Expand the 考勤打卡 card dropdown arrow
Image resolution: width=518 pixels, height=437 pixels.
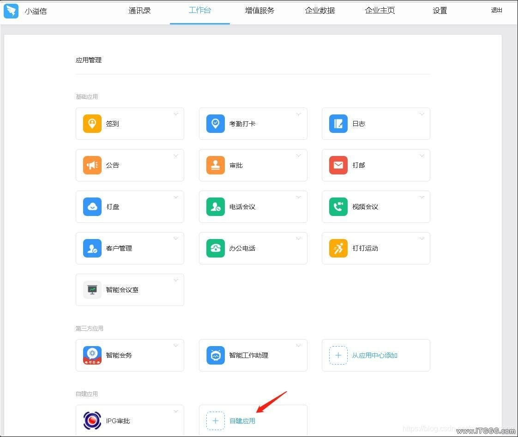coord(299,114)
